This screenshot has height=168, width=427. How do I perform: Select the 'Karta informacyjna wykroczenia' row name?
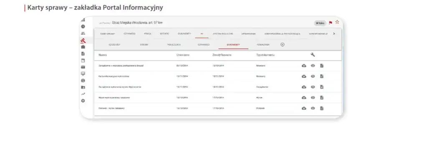[114, 76]
